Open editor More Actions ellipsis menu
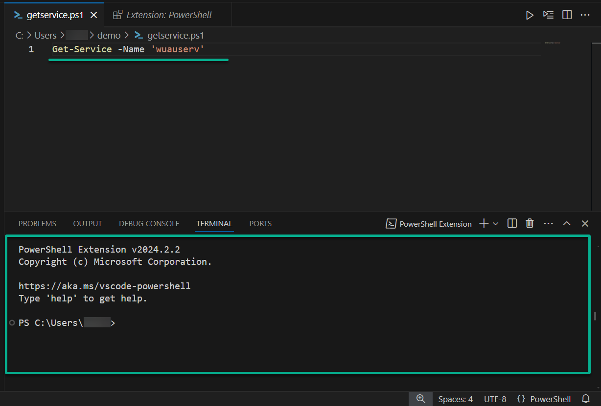Image resolution: width=601 pixels, height=406 pixels. coord(585,15)
